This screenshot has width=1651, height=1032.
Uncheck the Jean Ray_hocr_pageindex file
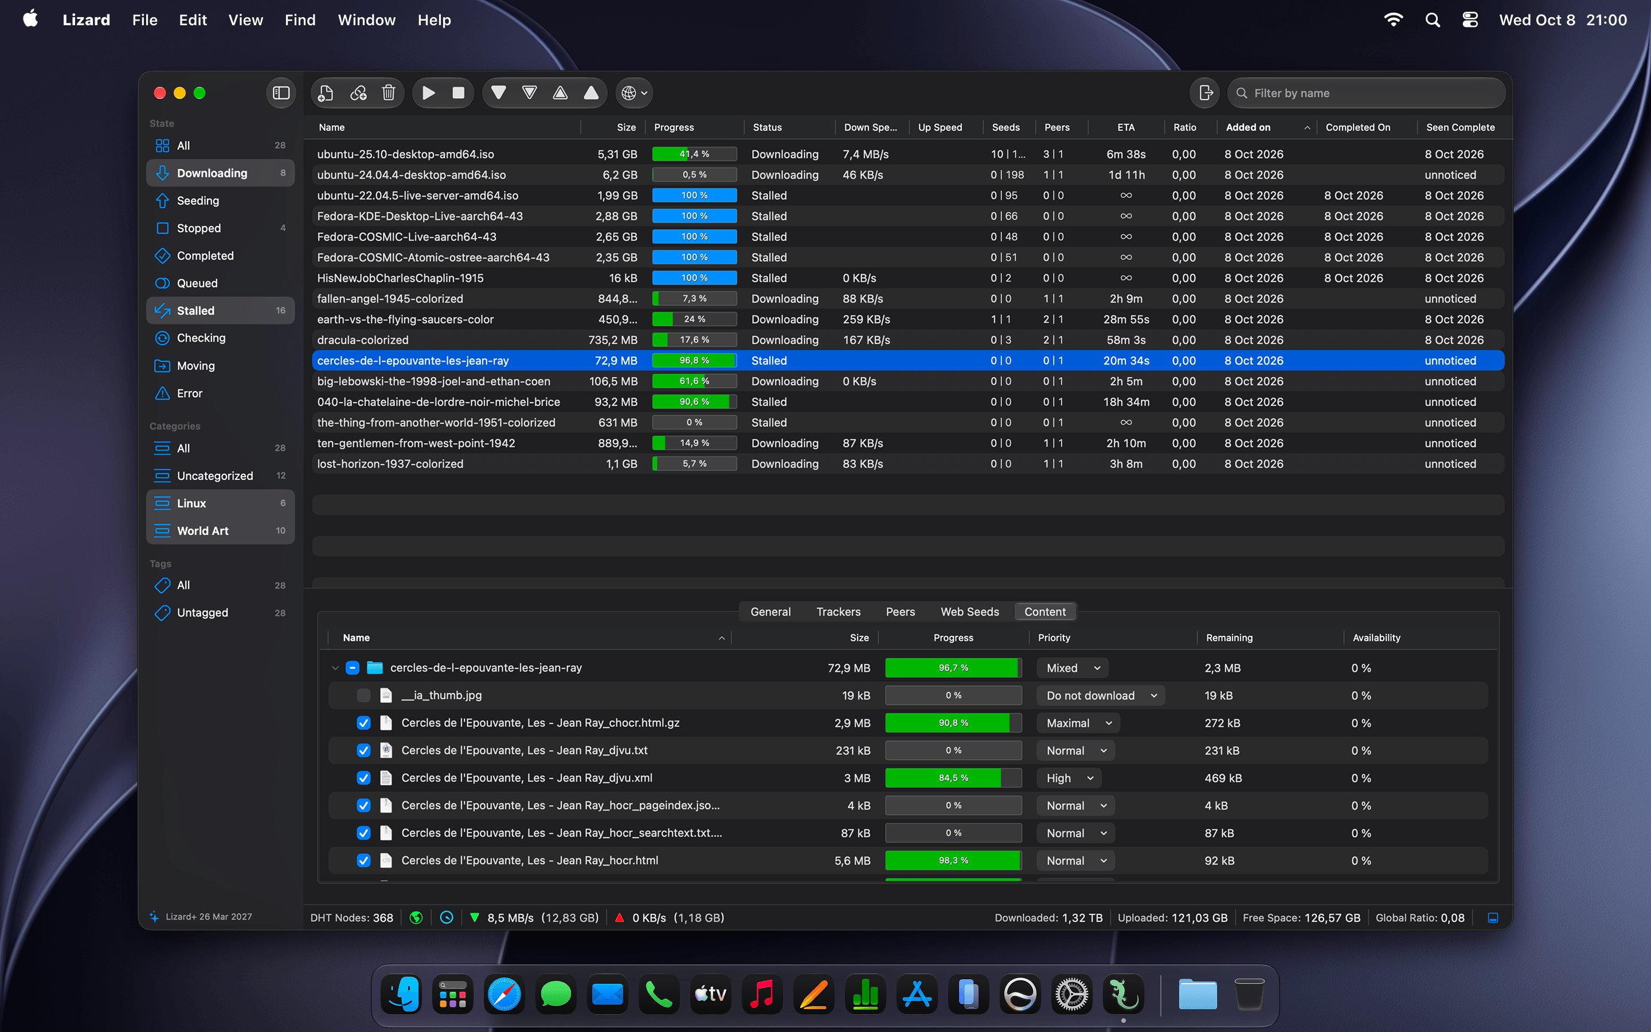pyautogui.click(x=363, y=806)
